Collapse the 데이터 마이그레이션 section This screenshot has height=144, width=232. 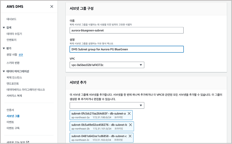pos(4,71)
